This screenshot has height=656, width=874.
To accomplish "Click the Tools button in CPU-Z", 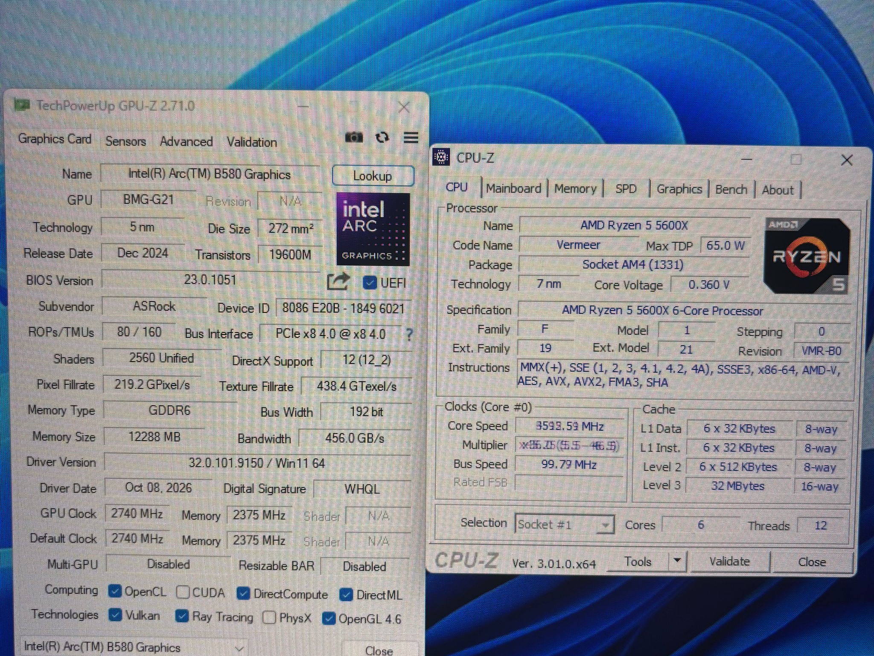I will click(x=638, y=561).
